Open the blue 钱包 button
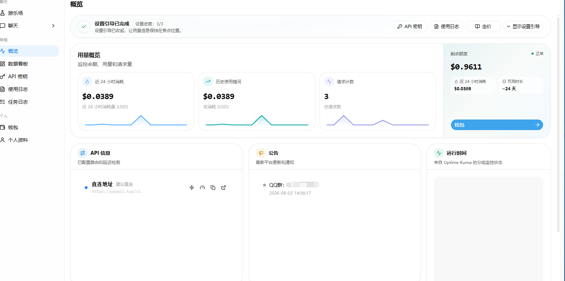Viewport: 565px width, 281px height. point(497,125)
